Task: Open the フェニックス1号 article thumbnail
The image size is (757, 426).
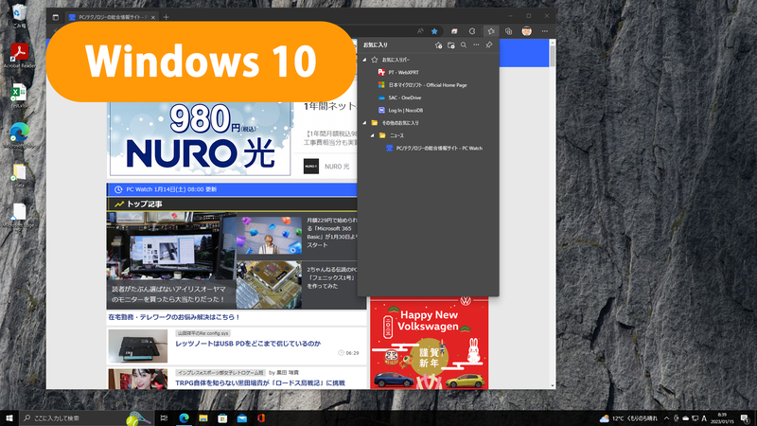Action: tap(270, 285)
